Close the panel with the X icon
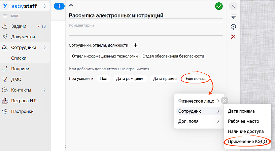275x151 pixels. (233, 6)
